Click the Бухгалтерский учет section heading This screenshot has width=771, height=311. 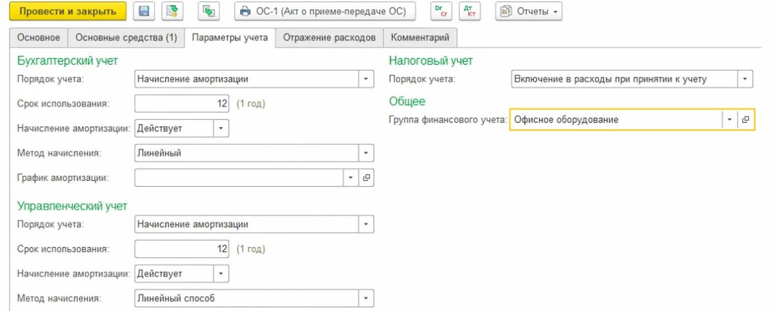coord(67,61)
